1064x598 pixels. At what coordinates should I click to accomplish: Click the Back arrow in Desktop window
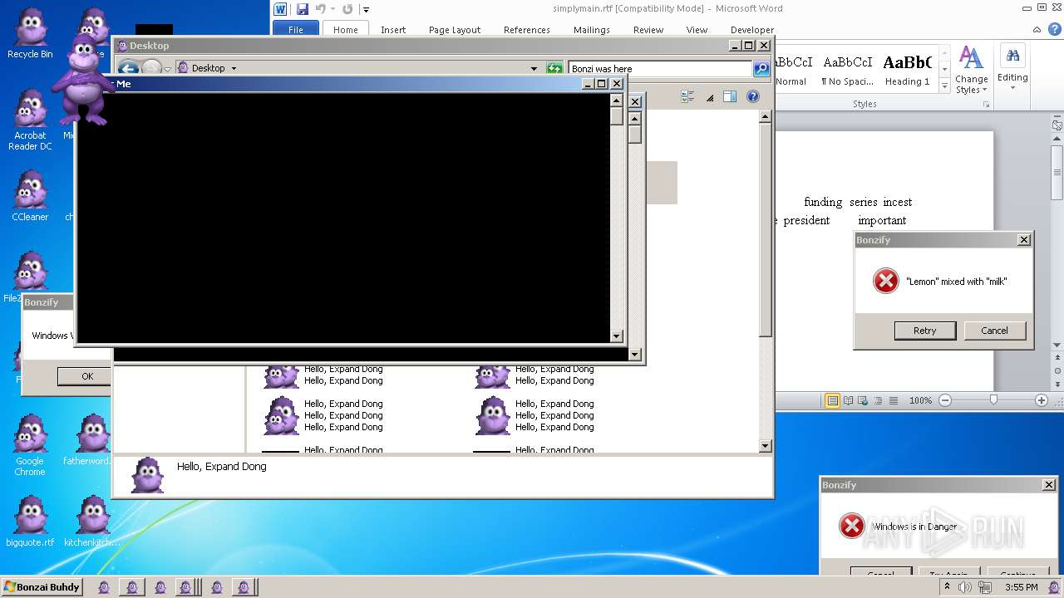pyautogui.click(x=128, y=68)
